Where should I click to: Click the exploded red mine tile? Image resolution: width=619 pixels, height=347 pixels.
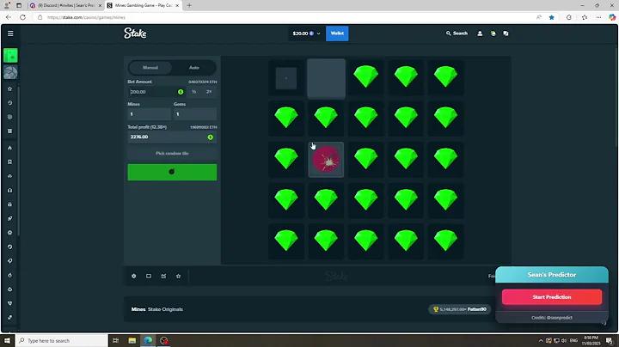point(326,160)
